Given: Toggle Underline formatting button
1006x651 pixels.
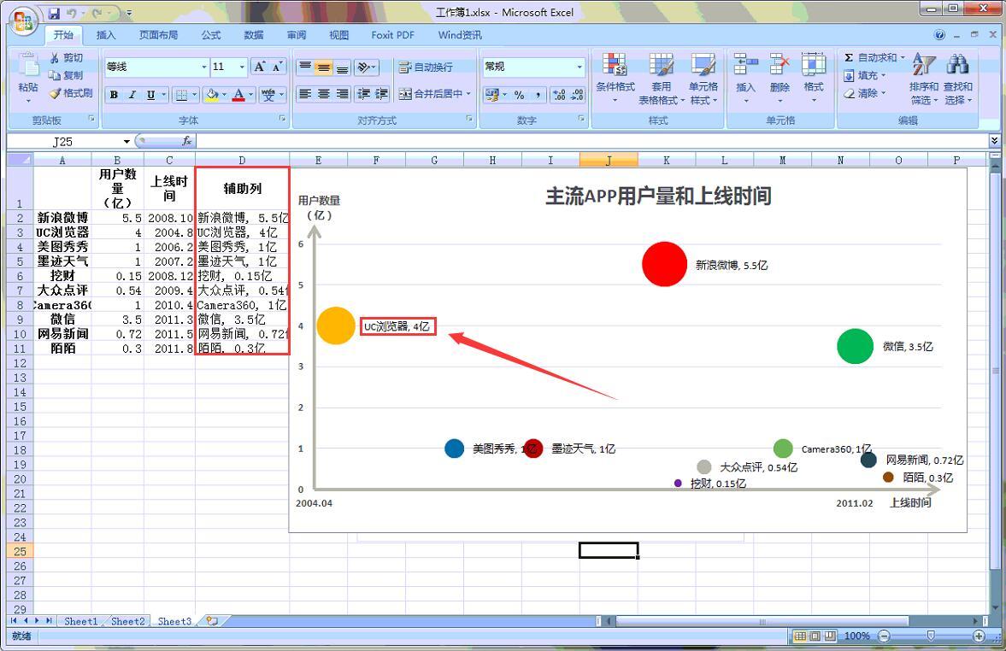Looking at the screenshot, I should click(x=150, y=95).
